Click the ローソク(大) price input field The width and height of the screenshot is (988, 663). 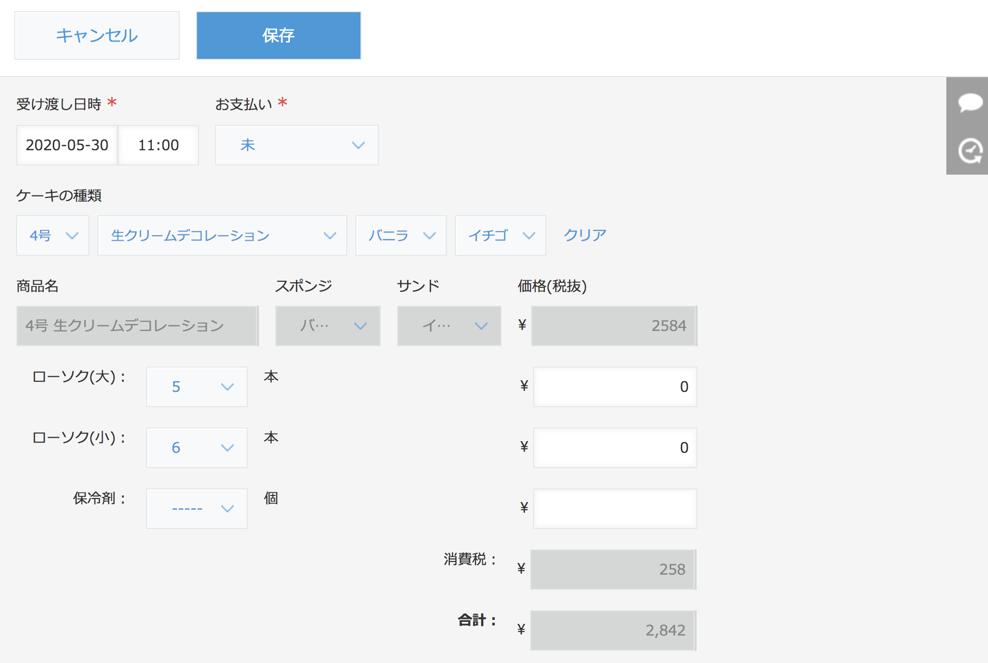(x=615, y=387)
